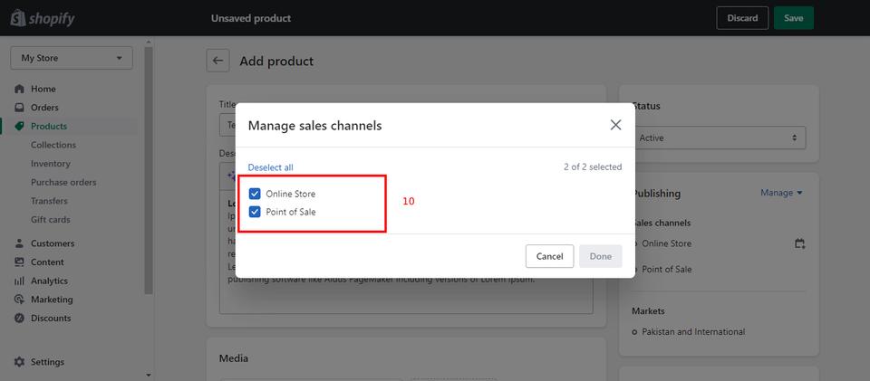Image resolution: width=870 pixels, height=381 pixels.
Task: Click the Content icon in sidebar
Action: (19, 262)
